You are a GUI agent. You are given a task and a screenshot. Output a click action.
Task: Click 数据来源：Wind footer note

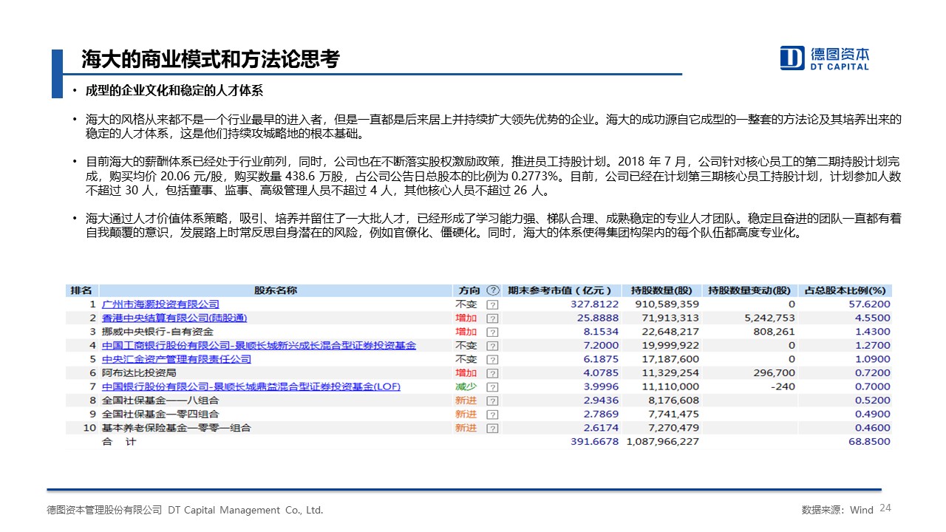click(837, 510)
